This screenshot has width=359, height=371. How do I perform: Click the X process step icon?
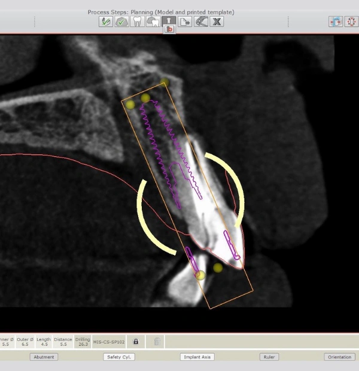[216, 21]
